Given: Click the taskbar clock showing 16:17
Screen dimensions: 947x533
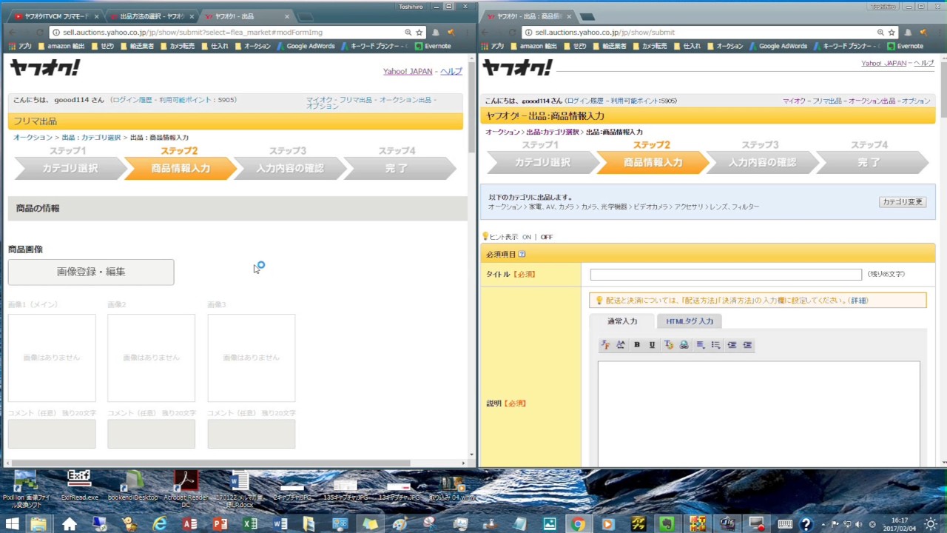Looking at the screenshot, I should [900, 523].
